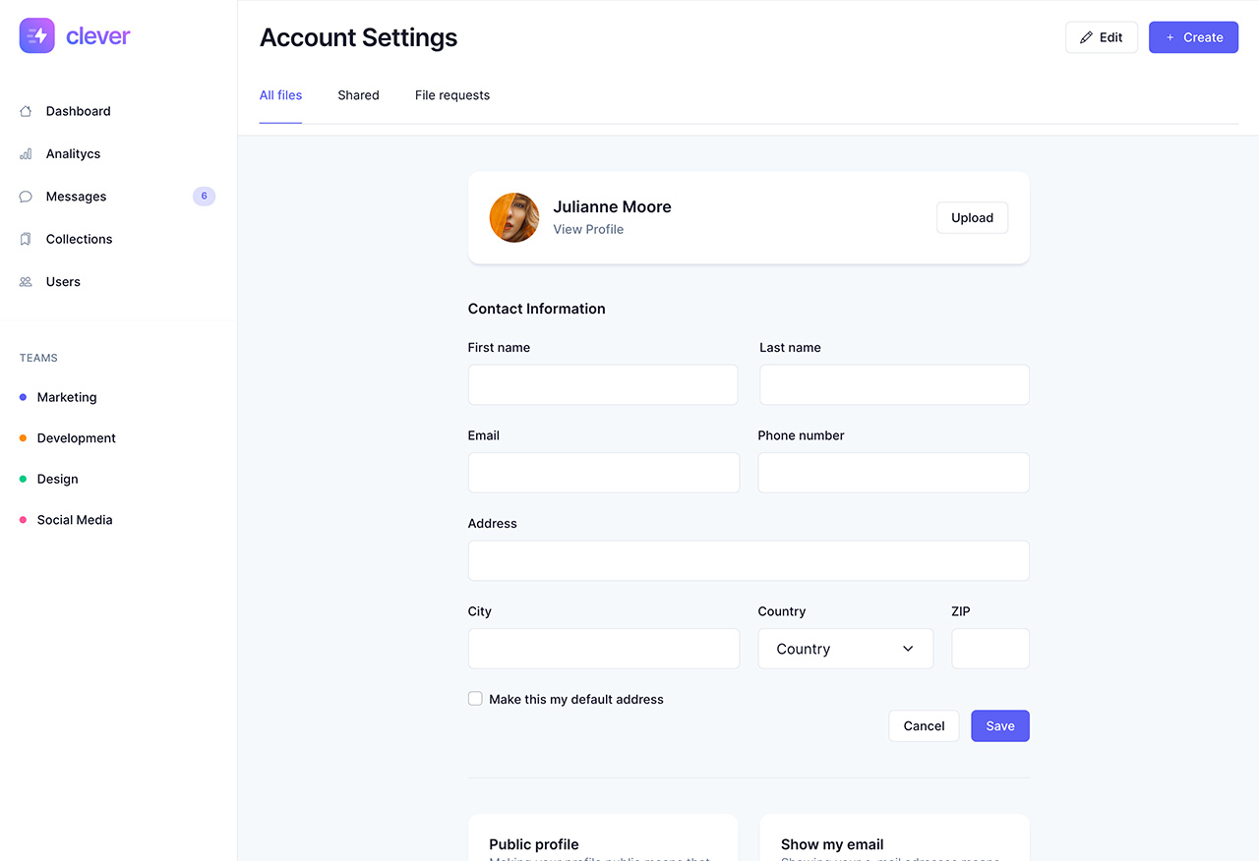The width and height of the screenshot is (1259, 861).
Task: Select the All files tab
Action: [280, 95]
